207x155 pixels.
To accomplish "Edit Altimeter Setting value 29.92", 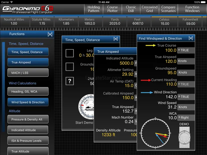I will pyautogui.click(x=128, y=74).
